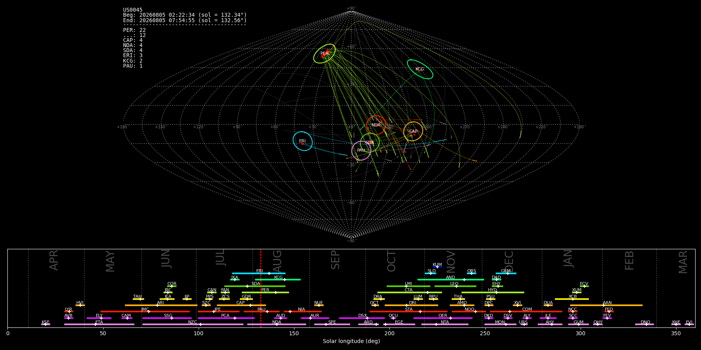Select the GEM shower bar in timeline
The width and height of the screenshot is (701, 350).
tap(506, 273)
